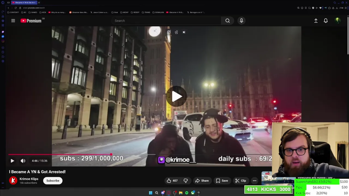The height and width of the screenshot is (196, 349).
Task: Like the video with thumbs up (407)
Action: [172, 180]
